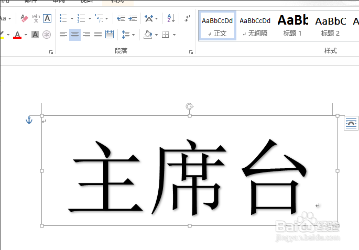Open the text highlight color dropdown arrow
Viewport: 359px width, 250px height.
tap(8, 35)
